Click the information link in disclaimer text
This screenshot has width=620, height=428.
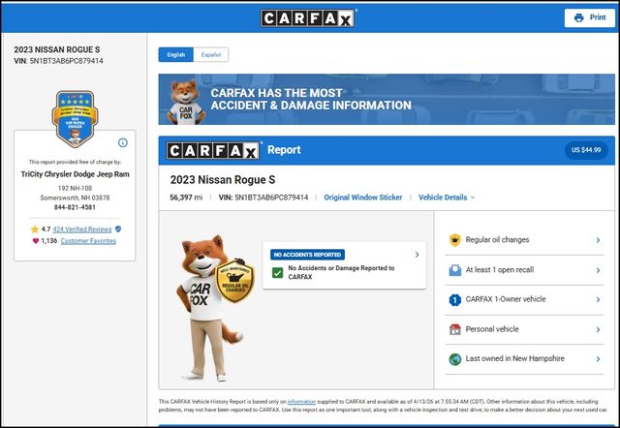pos(301,401)
